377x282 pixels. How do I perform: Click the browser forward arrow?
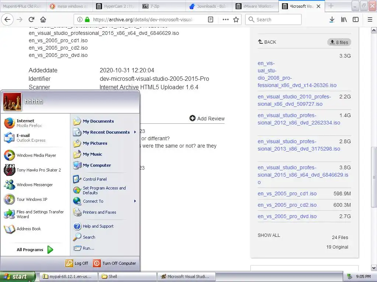(x=20, y=20)
